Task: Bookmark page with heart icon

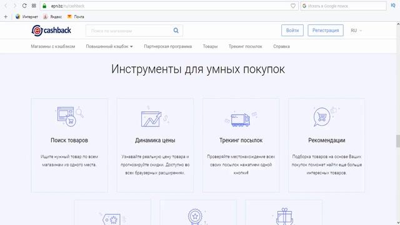Action: click(293, 6)
